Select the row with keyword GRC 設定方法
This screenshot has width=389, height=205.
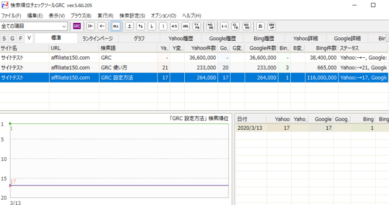(194, 78)
